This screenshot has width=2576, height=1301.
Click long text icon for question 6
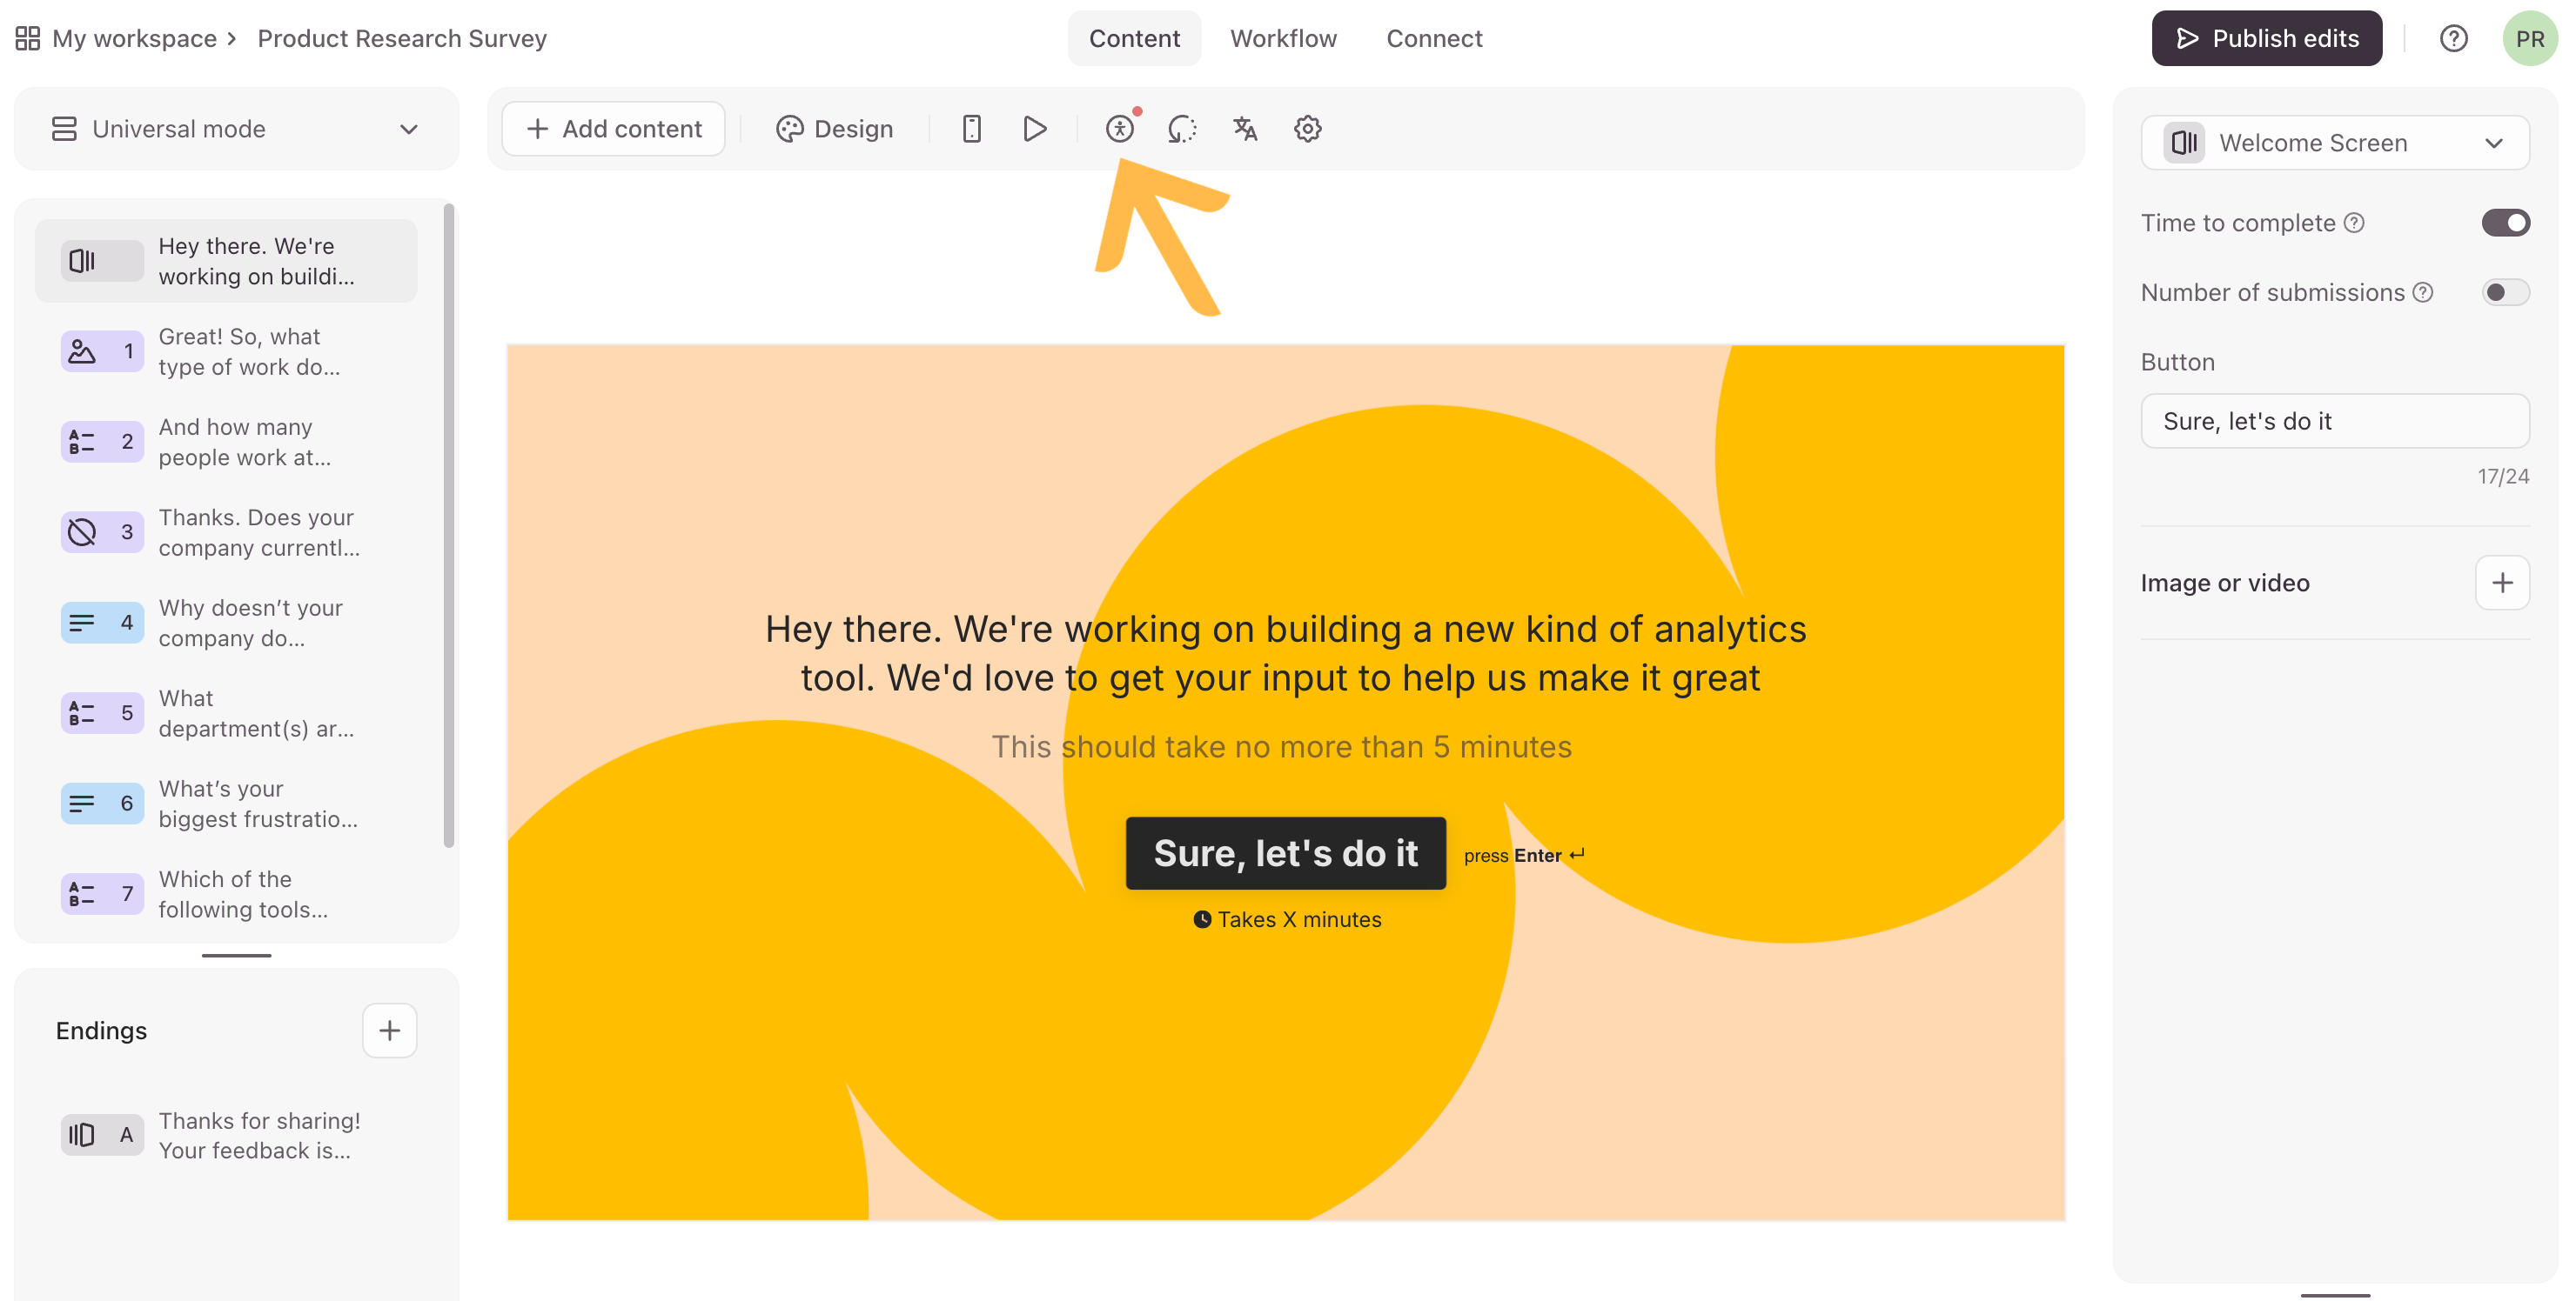click(x=82, y=804)
